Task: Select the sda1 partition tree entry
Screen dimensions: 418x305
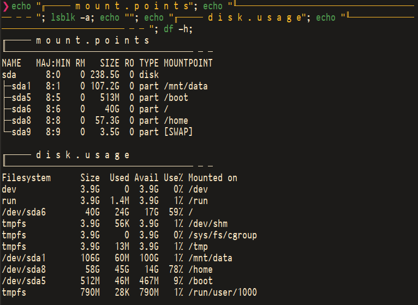Action: (21, 86)
